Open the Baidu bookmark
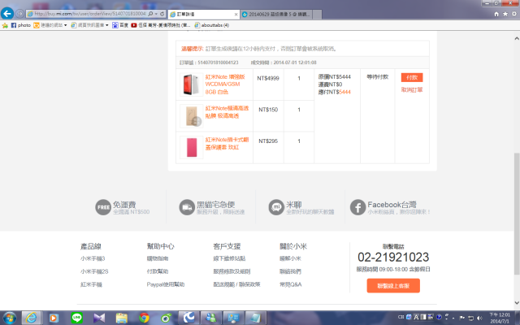 click(120, 25)
